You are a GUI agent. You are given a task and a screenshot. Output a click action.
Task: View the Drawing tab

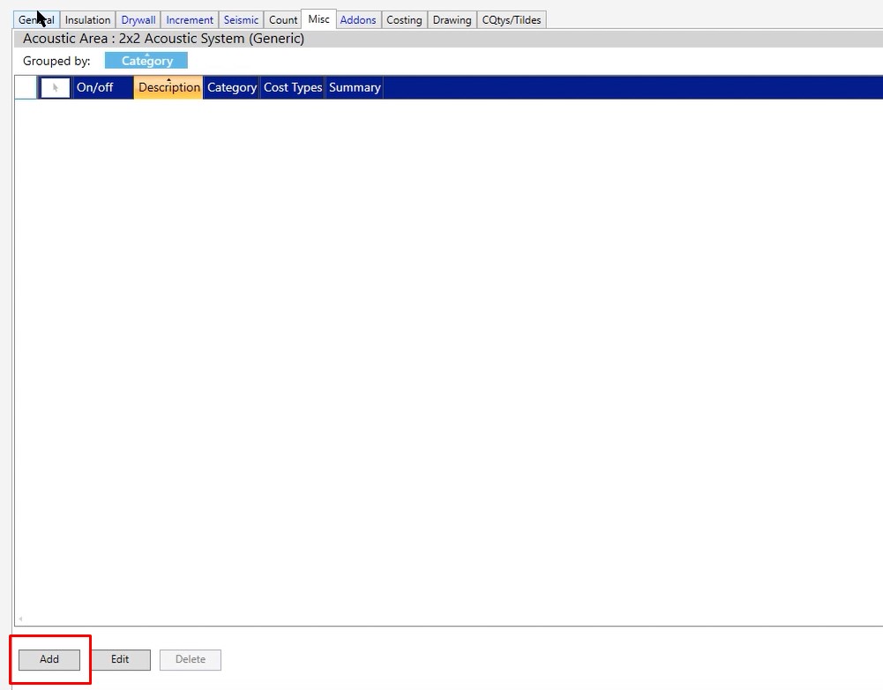pos(452,19)
